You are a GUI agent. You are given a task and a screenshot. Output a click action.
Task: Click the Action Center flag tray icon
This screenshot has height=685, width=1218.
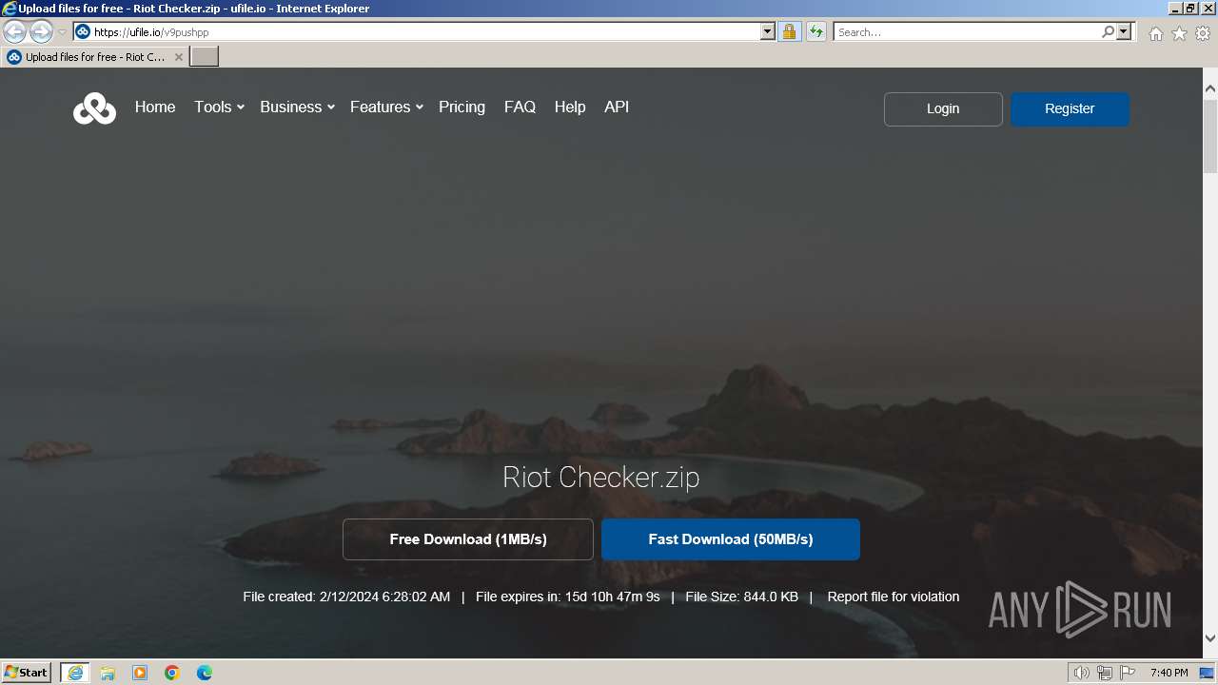pos(1128,673)
